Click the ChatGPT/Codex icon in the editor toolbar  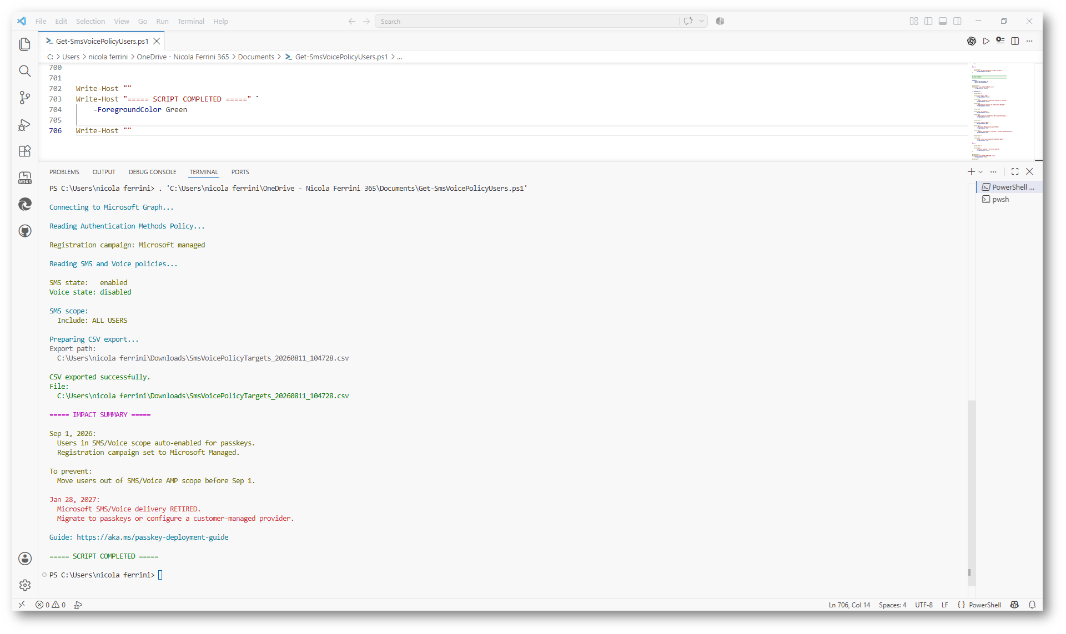pos(972,41)
